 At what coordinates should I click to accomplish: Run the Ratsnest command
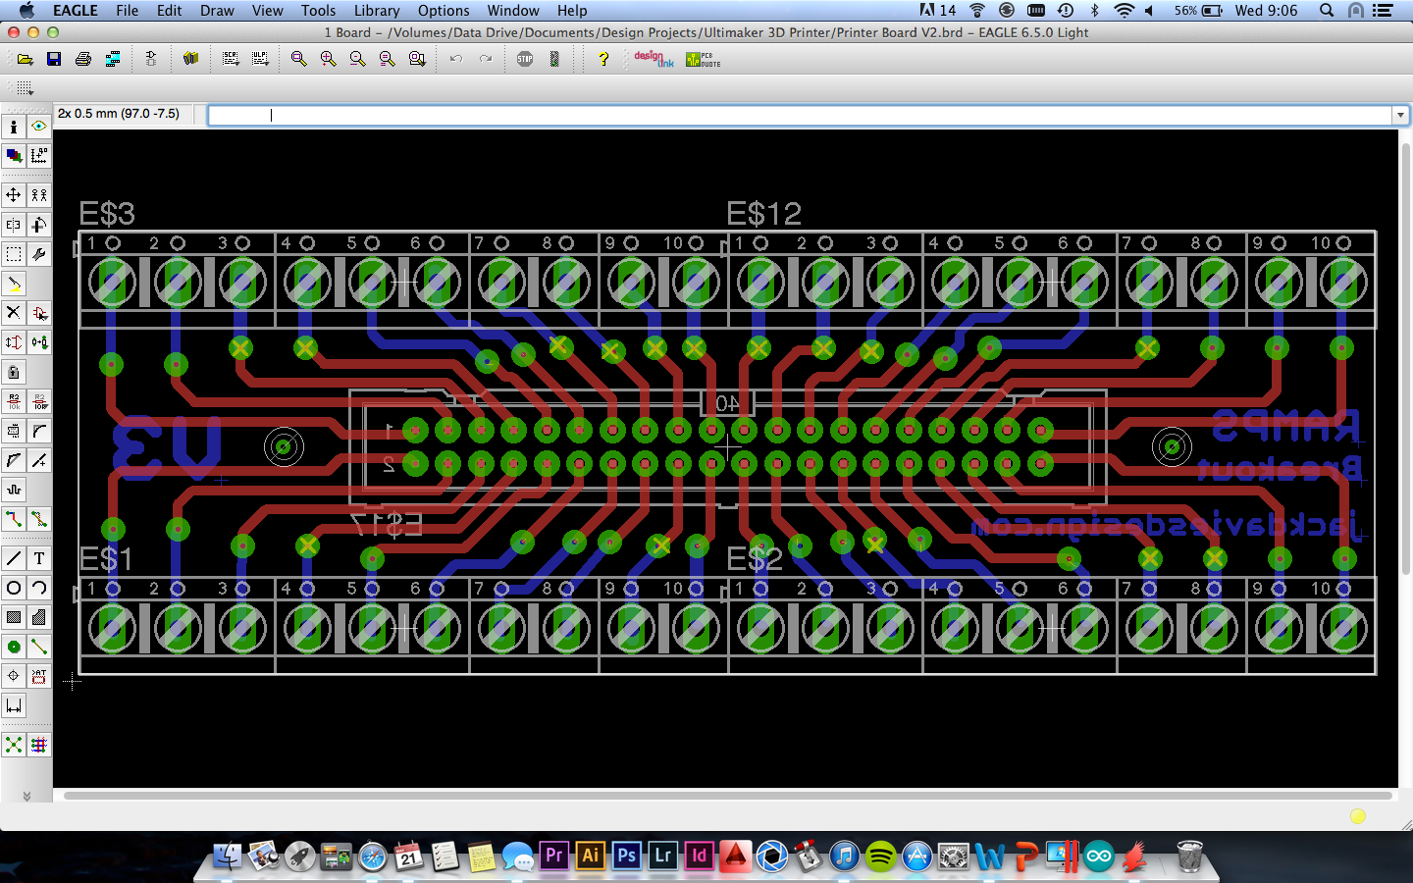click(x=14, y=745)
